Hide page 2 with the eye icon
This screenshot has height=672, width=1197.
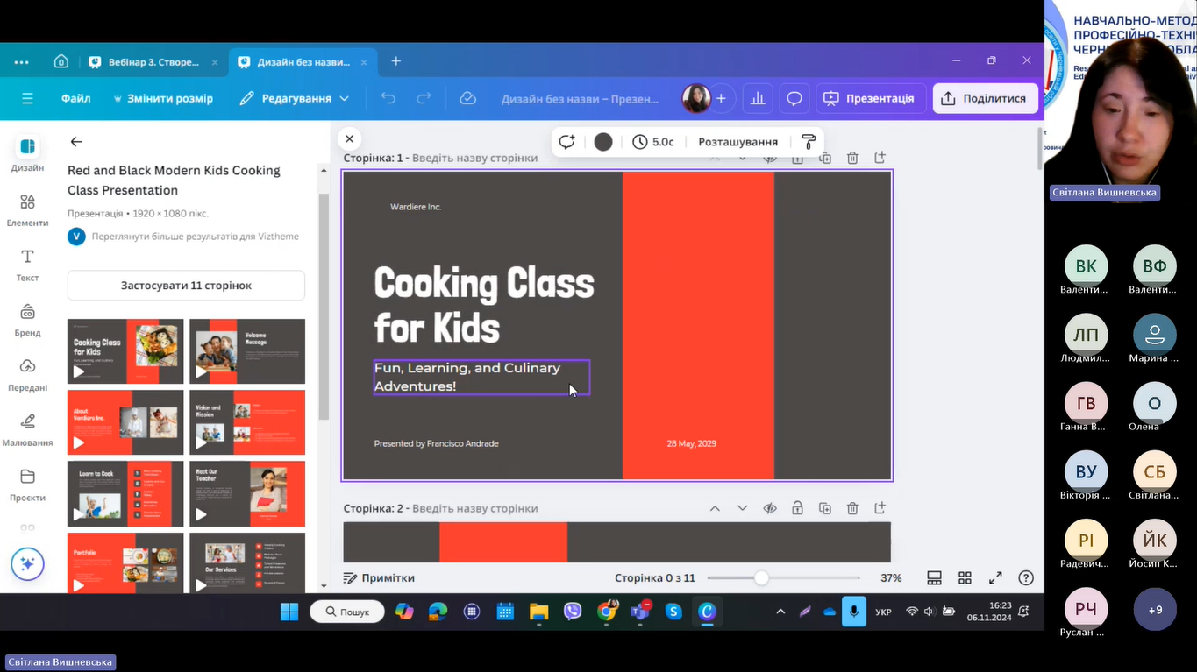coord(770,508)
